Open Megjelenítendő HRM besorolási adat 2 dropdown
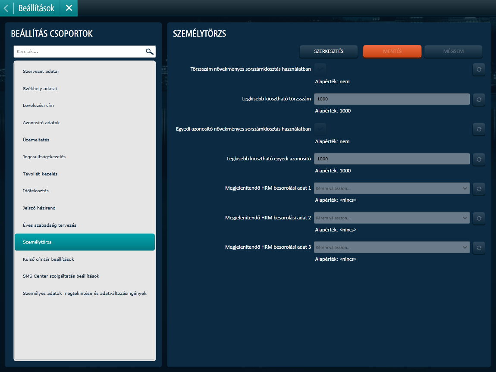Screen dimensions: 496x372 pos(392,218)
